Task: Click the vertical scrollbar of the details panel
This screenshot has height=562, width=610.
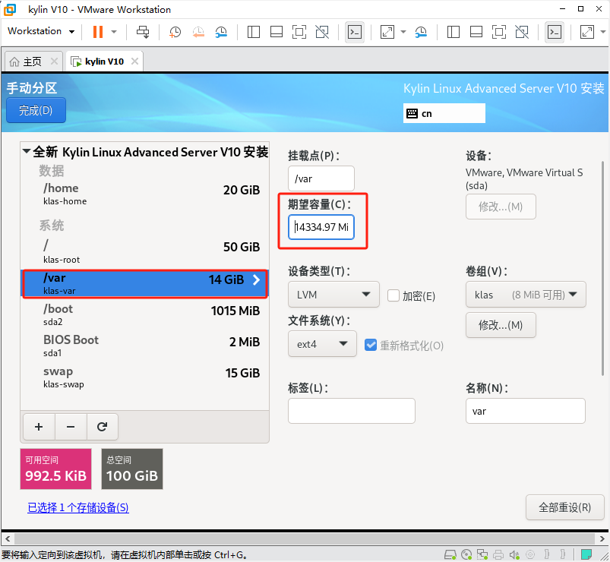Action: [602, 268]
